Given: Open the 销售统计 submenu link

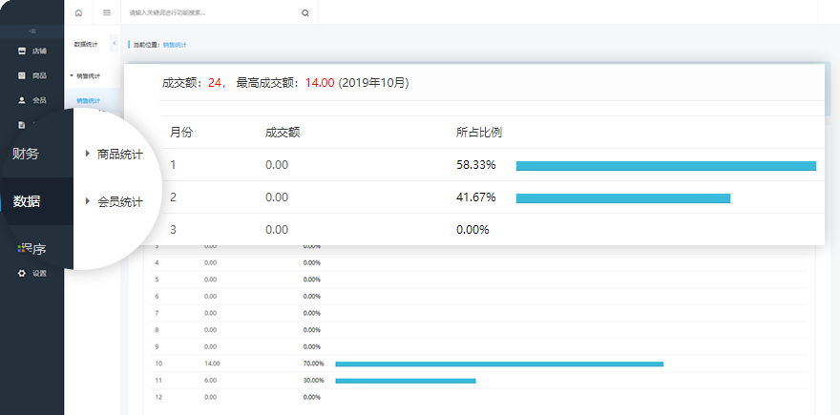Looking at the screenshot, I should (x=90, y=100).
